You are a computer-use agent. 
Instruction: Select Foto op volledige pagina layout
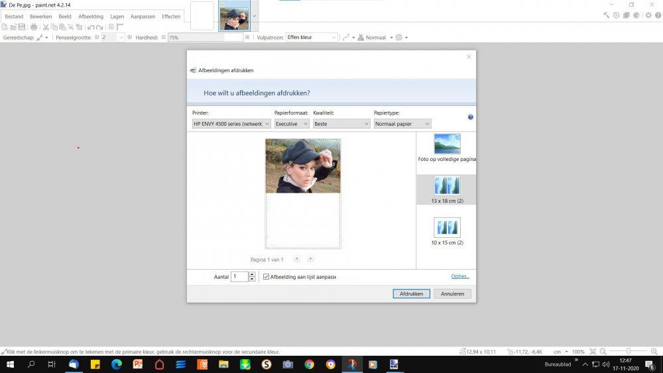pyautogui.click(x=446, y=148)
